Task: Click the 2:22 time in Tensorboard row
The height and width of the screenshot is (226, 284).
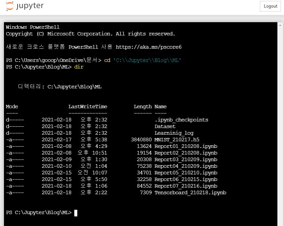Action: (x=101, y=193)
